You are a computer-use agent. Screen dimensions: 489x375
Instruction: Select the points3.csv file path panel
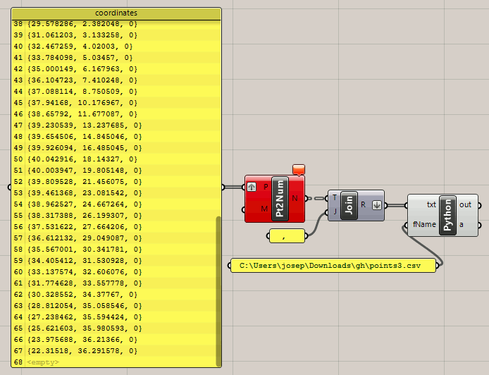pyautogui.click(x=333, y=266)
